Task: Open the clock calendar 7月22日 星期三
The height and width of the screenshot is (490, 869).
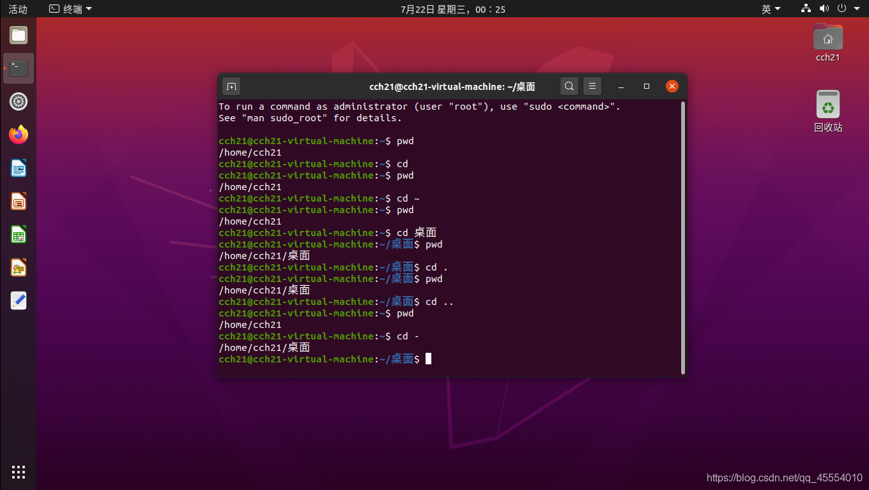Action: pos(453,9)
